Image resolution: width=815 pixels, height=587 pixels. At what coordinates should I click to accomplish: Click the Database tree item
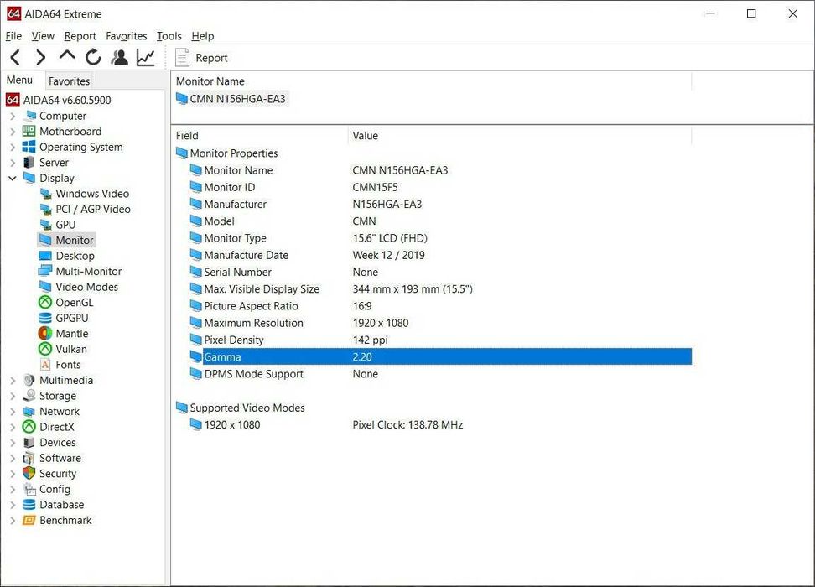(x=53, y=505)
